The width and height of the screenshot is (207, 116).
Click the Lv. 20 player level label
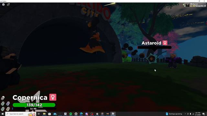coord(192,6)
